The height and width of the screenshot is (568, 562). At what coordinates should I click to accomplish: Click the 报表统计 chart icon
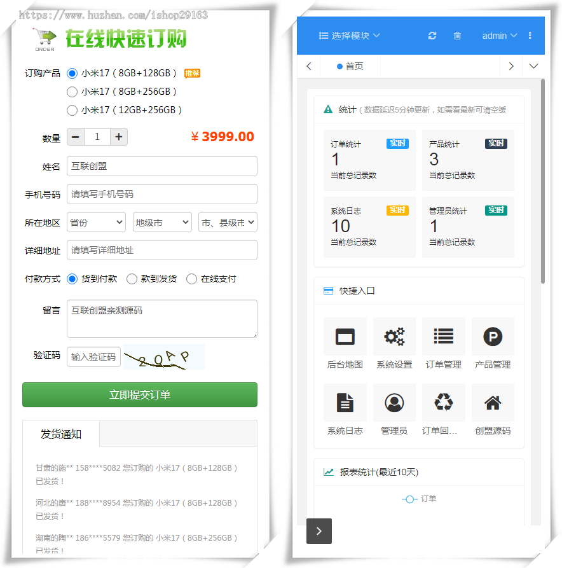click(329, 472)
